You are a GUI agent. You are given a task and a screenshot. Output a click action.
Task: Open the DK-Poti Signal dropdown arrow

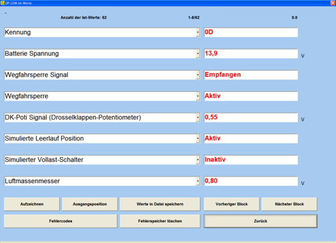click(x=198, y=117)
